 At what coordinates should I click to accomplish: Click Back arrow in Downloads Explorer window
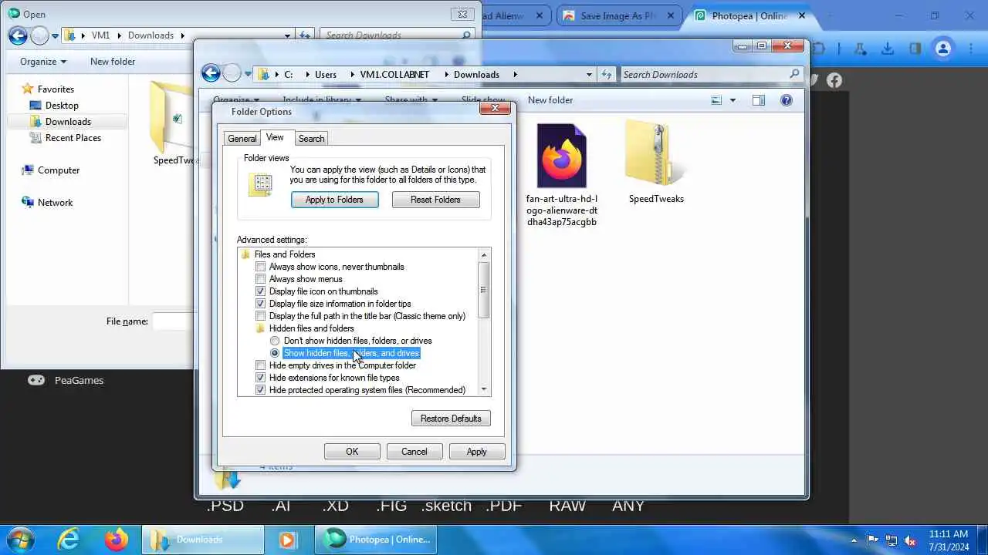click(211, 74)
